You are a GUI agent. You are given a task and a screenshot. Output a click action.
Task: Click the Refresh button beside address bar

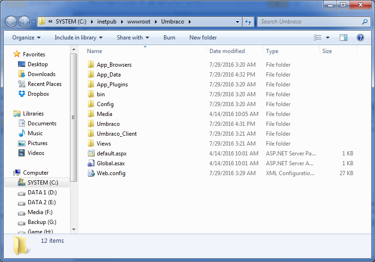point(248,22)
